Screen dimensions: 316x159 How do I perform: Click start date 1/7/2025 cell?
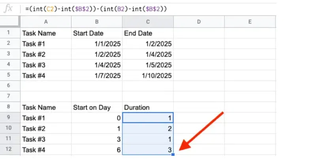tap(97, 75)
